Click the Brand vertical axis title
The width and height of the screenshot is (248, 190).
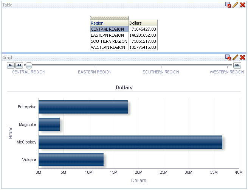point(11,133)
